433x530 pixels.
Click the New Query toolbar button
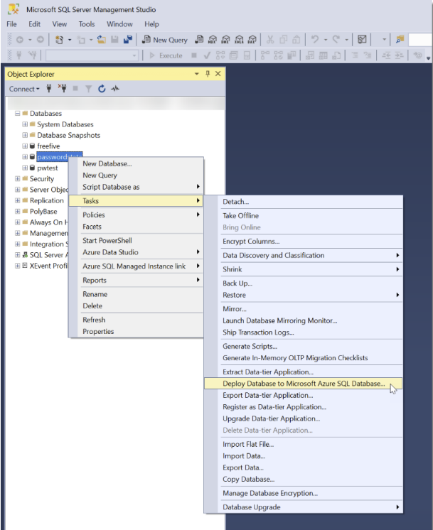click(165, 40)
